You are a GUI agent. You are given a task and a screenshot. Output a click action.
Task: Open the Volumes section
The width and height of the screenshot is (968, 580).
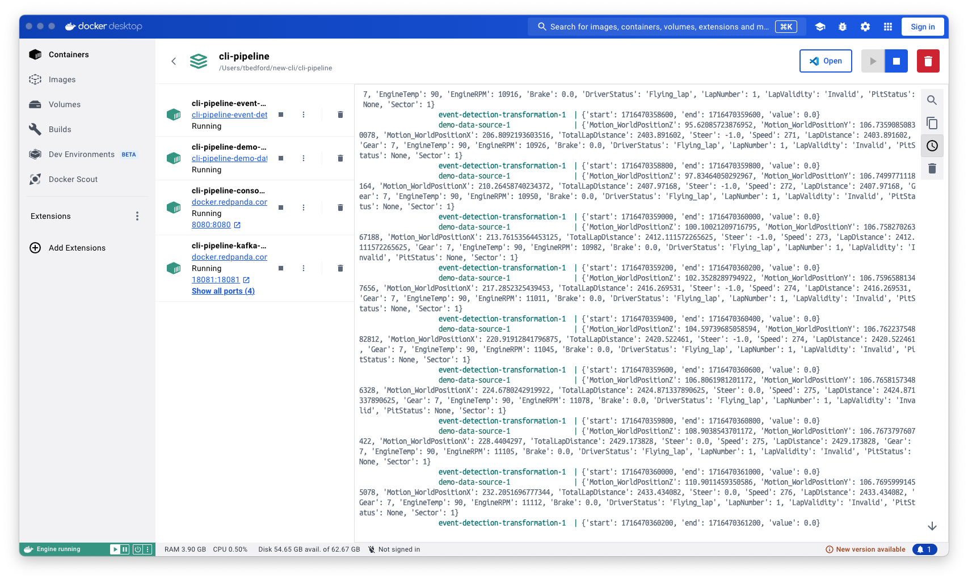click(x=64, y=104)
